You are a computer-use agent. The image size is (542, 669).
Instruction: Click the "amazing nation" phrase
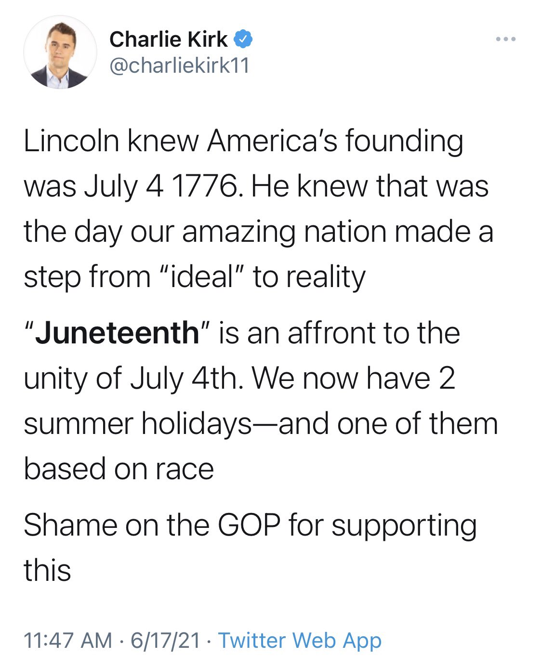(x=284, y=232)
